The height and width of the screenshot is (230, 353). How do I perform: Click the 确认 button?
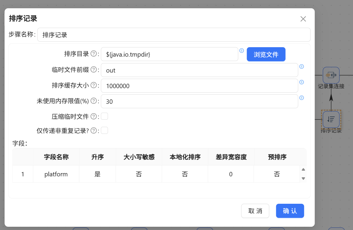tap(290, 211)
